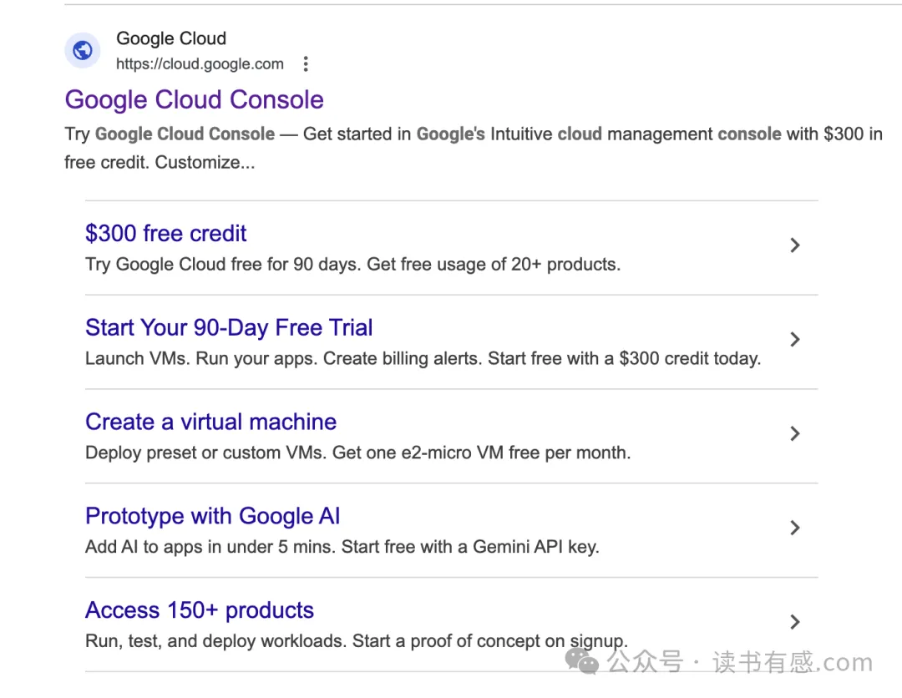Click the chevron on the Create a virtual machine row
Image resolution: width=902 pixels, height=698 pixels.
click(x=795, y=433)
